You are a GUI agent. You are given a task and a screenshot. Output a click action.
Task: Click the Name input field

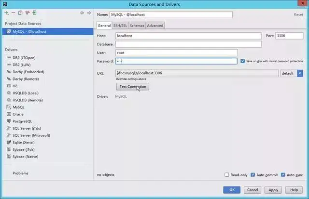171,15
